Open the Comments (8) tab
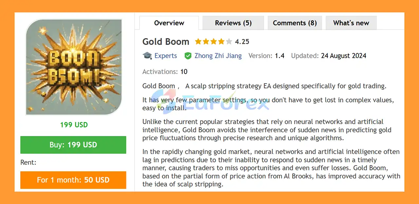419x204 pixels. pyautogui.click(x=295, y=23)
